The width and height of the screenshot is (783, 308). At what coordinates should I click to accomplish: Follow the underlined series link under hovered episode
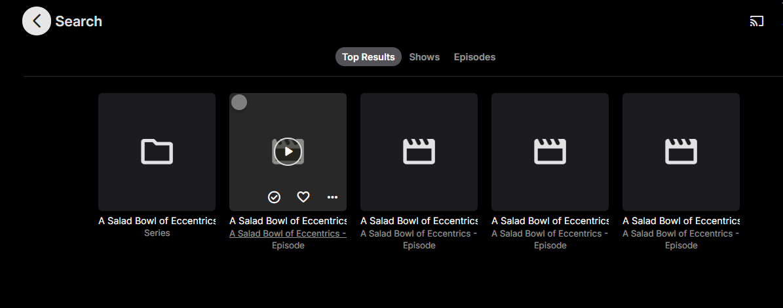click(x=288, y=233)
